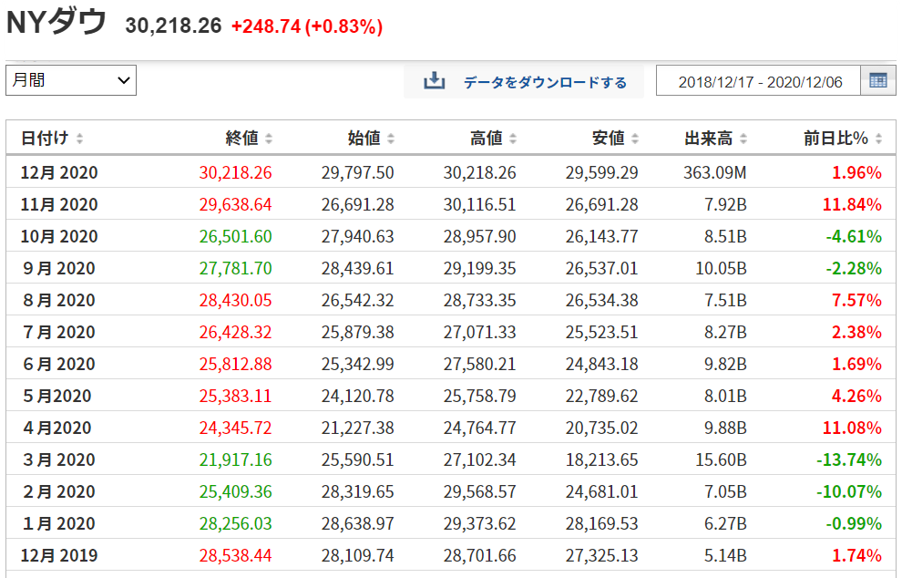Select the 3月 2020 row date

point(59,460)
